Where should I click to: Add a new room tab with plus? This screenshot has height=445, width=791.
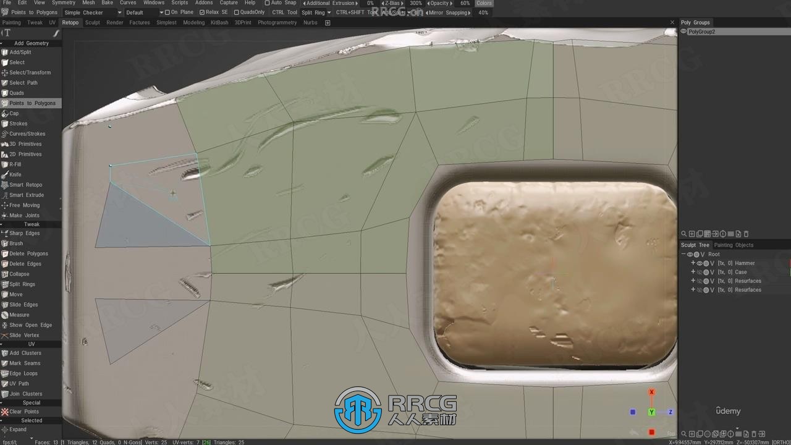coord(328,23)
